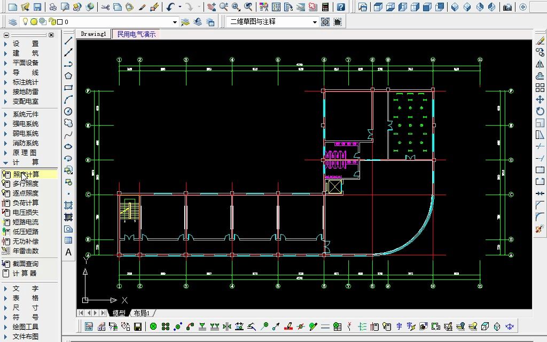
Task: Switch to Front view cube icon
Action: [x=427, y=6]
